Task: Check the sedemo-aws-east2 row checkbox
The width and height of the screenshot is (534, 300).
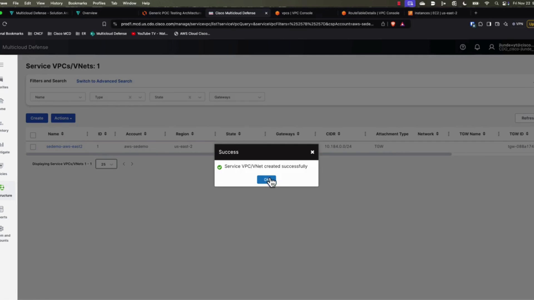Action: 33,147
